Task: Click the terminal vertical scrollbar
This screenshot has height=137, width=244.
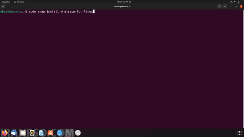Action: point(243,69)
